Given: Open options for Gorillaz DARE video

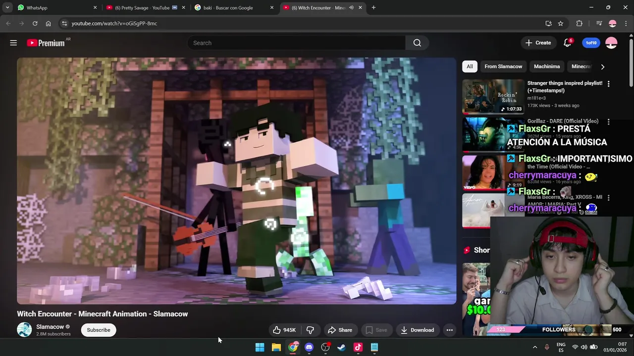Looking at the screenshot, I should (609, 122).
